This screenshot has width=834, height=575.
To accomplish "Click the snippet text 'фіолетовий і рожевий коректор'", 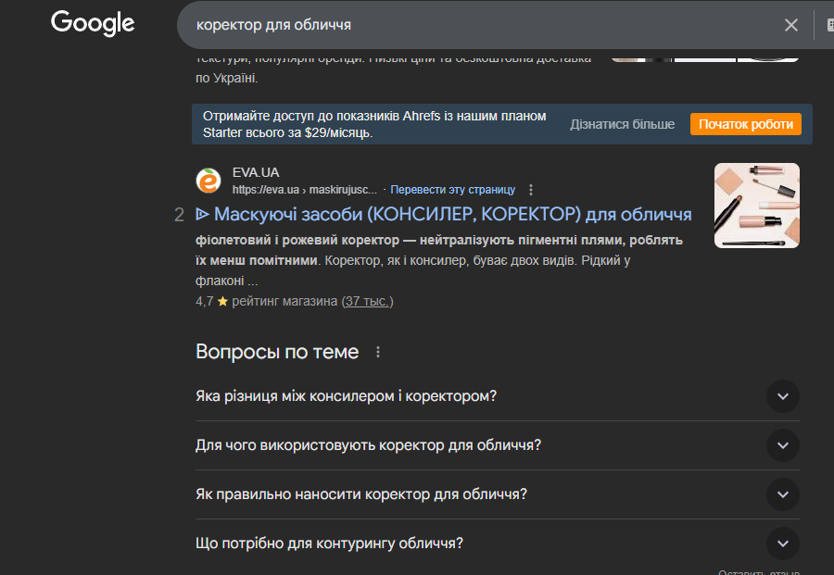I will pyautogui.click(x=297, y=240).
